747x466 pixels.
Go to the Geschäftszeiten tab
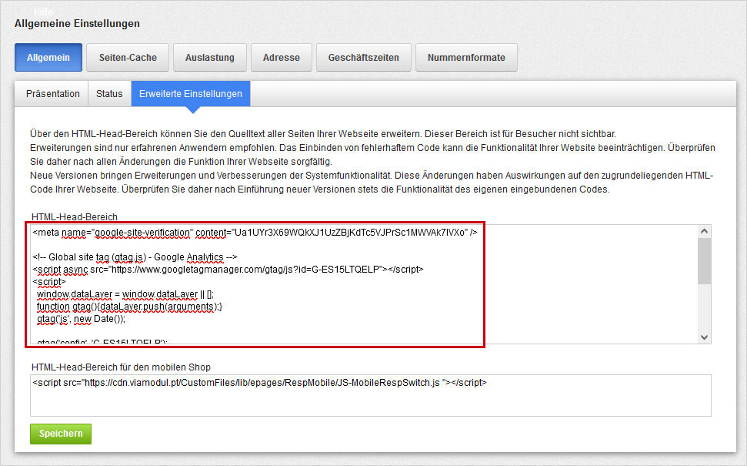(363, 58)
